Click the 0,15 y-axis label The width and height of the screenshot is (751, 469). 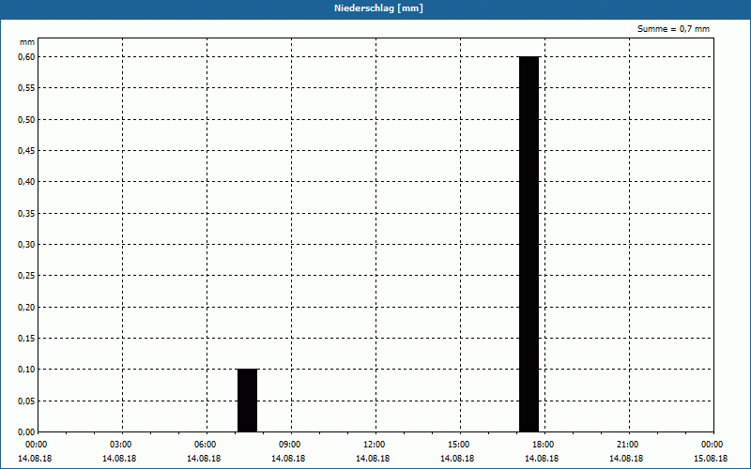[26, 339]
